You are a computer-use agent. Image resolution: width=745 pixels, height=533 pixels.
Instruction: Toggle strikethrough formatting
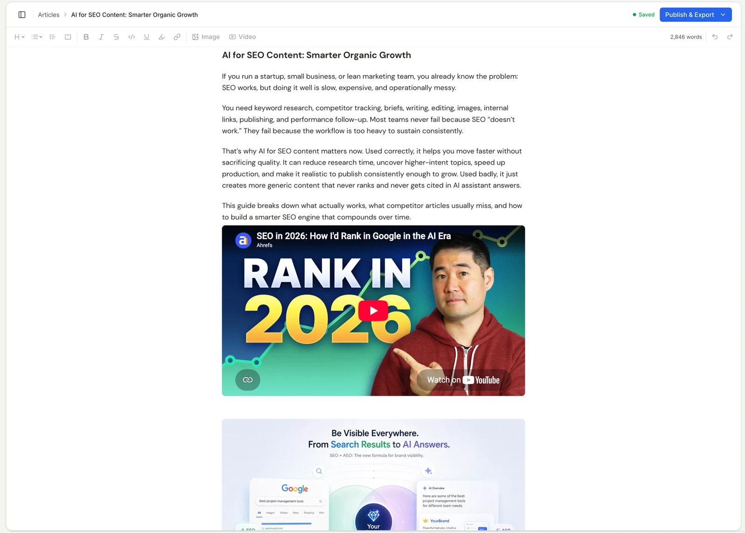(x=116, y=37)
